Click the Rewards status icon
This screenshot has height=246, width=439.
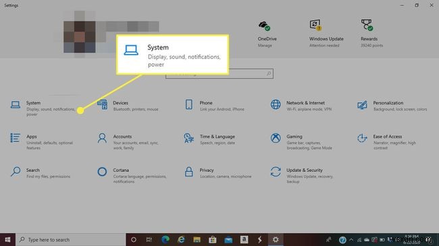[367, 25]
